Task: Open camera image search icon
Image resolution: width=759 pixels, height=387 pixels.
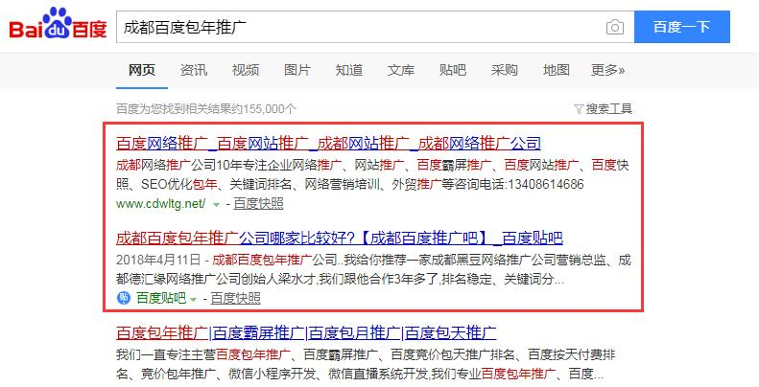Action: click(x=615, y=27)
